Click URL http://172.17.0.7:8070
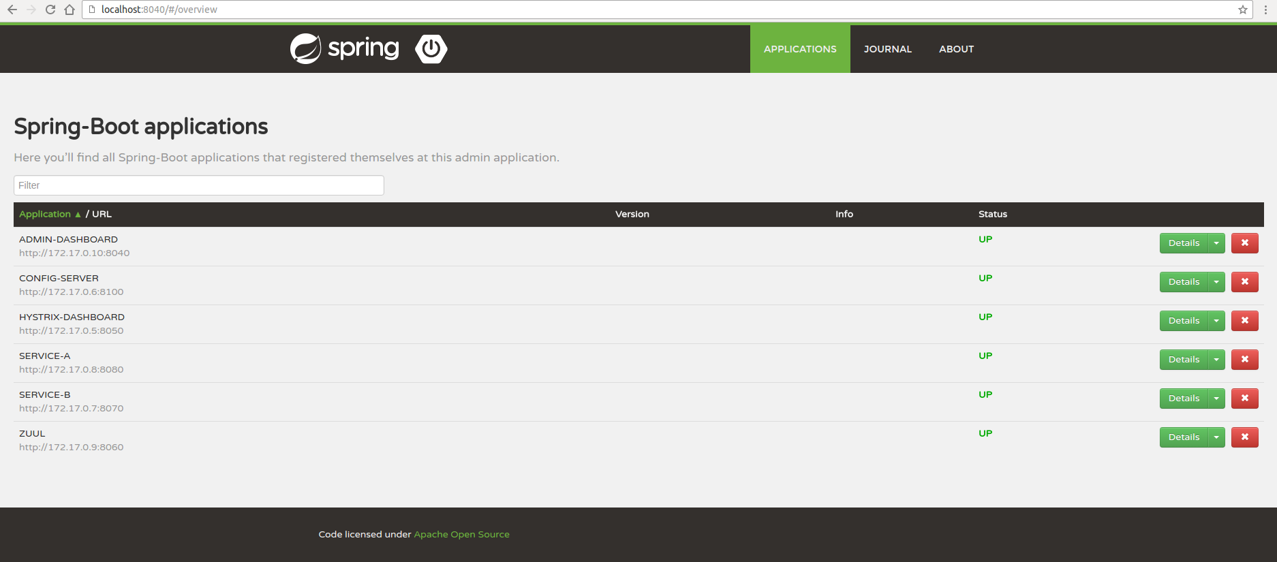Screen dimensions: 1277x562 click(72, 408)
